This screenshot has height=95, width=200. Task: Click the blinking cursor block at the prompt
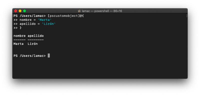49,55
